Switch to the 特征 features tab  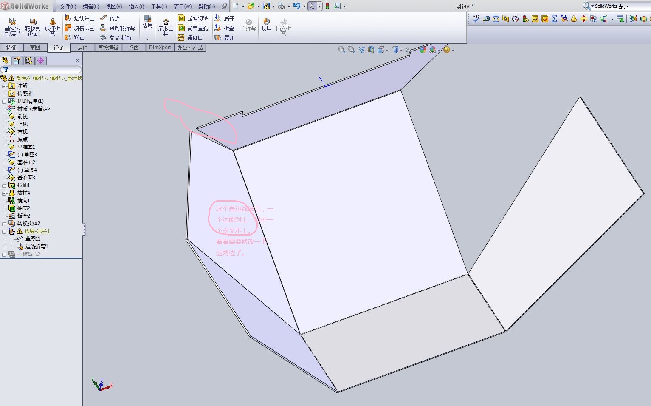(11, 48)
